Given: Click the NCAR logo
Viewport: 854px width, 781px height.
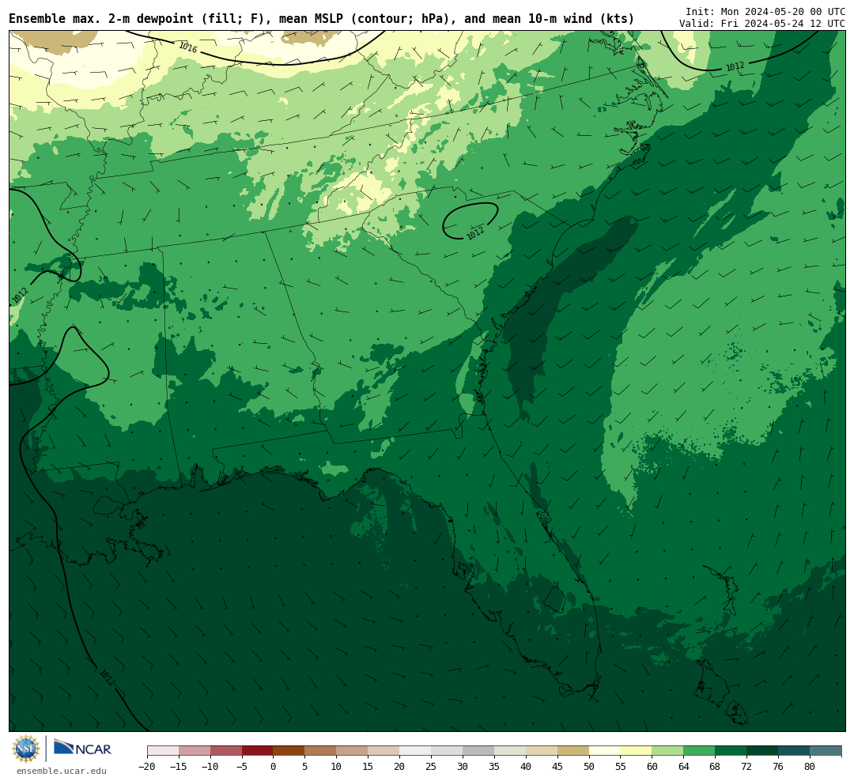Looking at the screenshot, I should click(x=82, y=749).
